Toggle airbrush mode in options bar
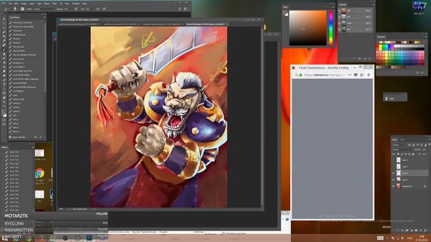 (x=97, y=9)
